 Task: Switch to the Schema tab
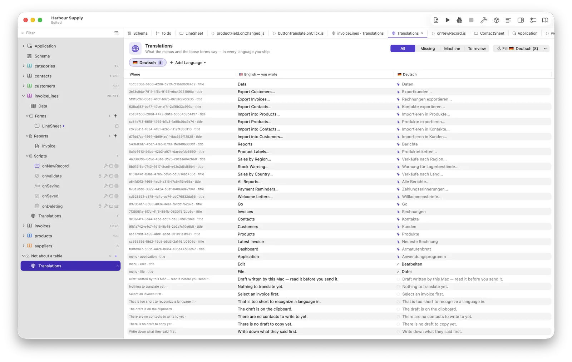(x=138, y=33)
